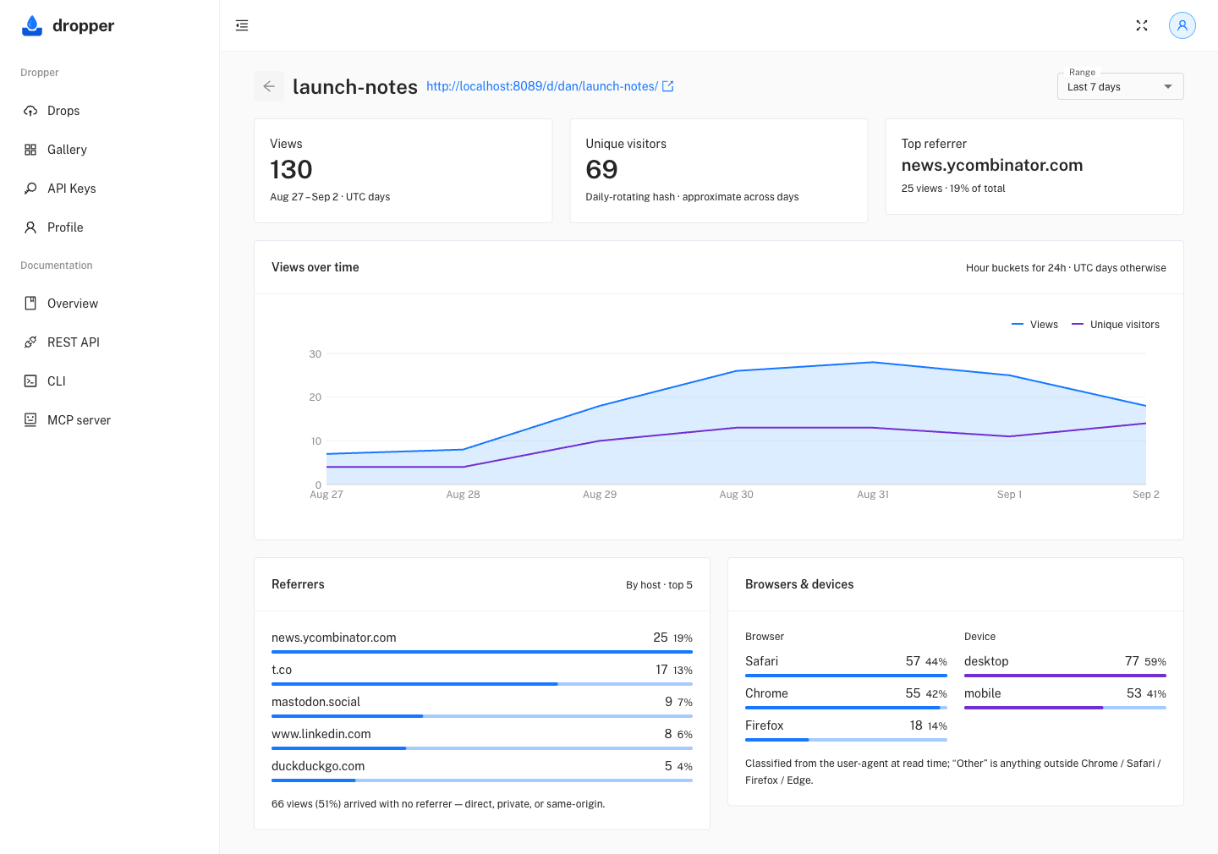
Task: Click the dropper logo droplet icon
Action: [x=32, y=25]
